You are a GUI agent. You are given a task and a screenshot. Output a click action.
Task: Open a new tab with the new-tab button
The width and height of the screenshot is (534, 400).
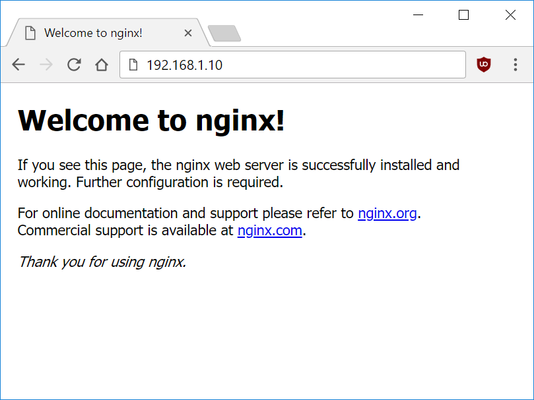[x=224, y=33]
